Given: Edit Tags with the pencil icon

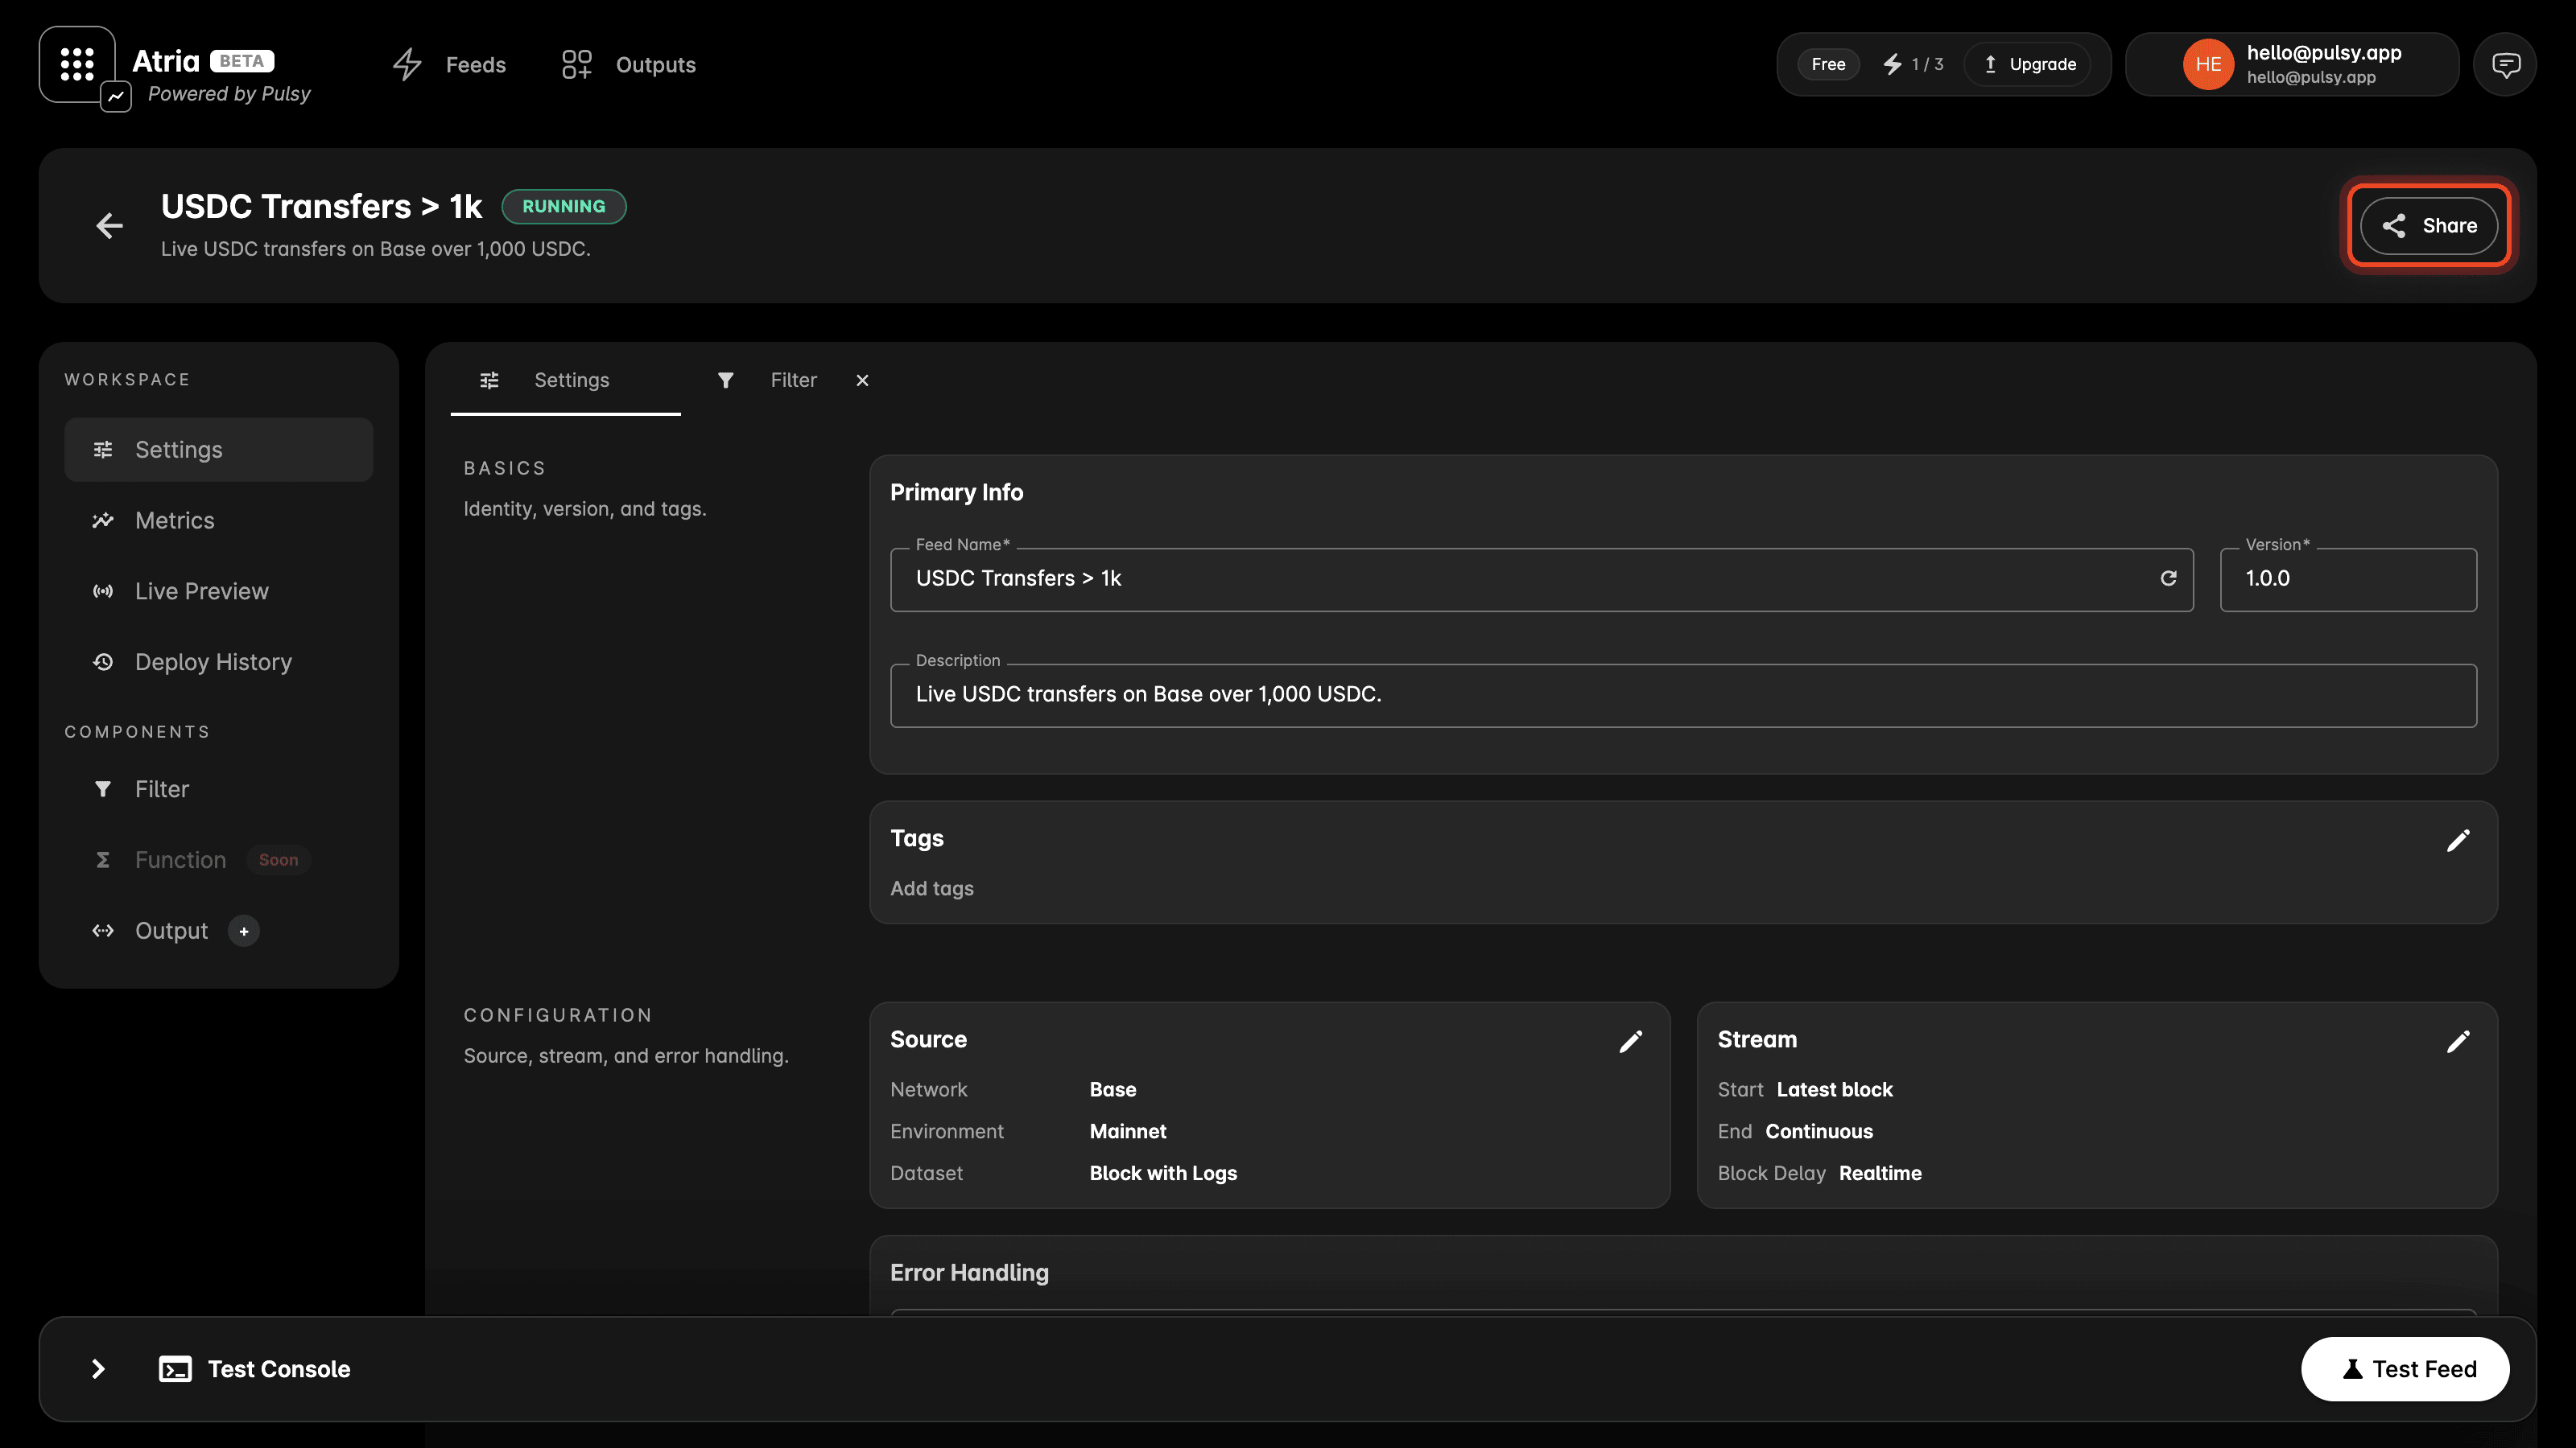Looking at the screenshot, I should (2458, 841).
